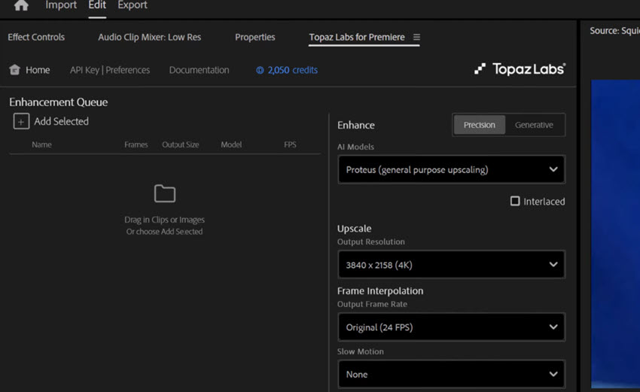The height and width of the screenshot is (392, 640).
Task: Select the Edit workspace tab
Action: pos(97,5)
